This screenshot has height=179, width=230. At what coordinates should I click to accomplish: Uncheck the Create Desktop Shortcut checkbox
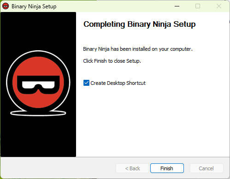(x=86, y=83)
